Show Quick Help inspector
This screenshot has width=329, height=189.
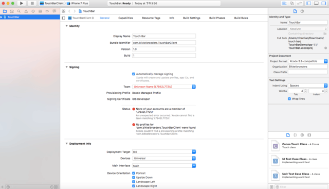302,11
